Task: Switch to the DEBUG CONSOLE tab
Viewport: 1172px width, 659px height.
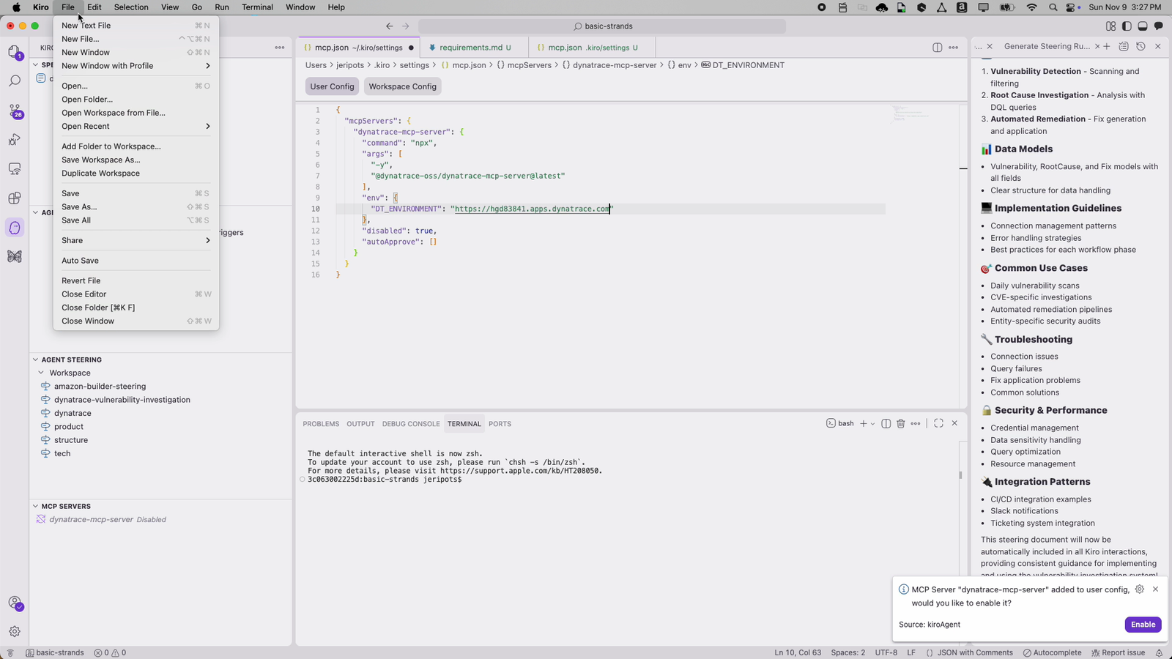Action: 411,424
